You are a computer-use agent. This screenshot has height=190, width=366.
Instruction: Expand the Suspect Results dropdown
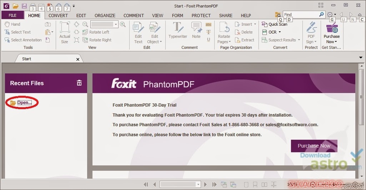pos(299,40)
